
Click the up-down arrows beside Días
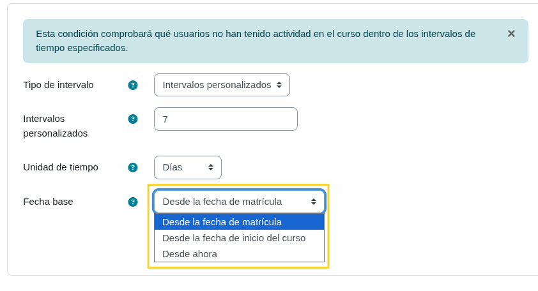click(x=211, y=167)
